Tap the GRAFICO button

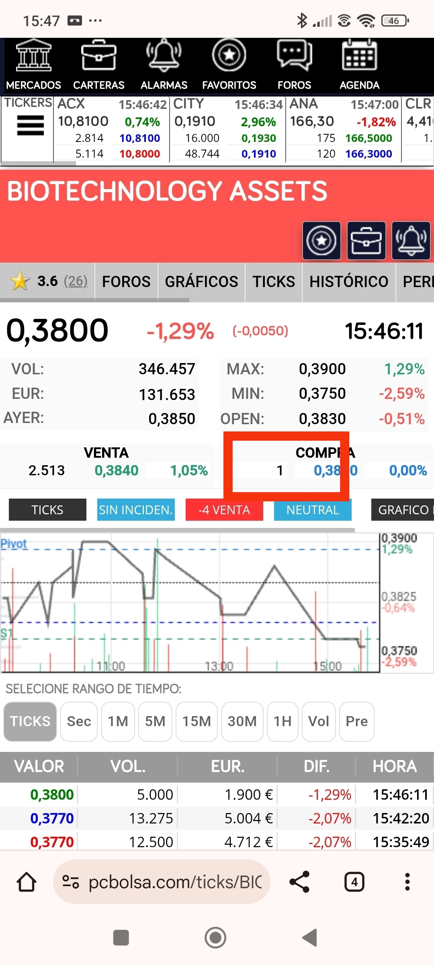point(403,509)
